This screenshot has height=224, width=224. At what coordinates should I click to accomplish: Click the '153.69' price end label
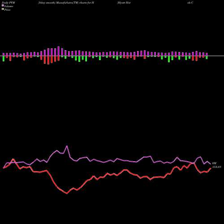coord(216,167)
